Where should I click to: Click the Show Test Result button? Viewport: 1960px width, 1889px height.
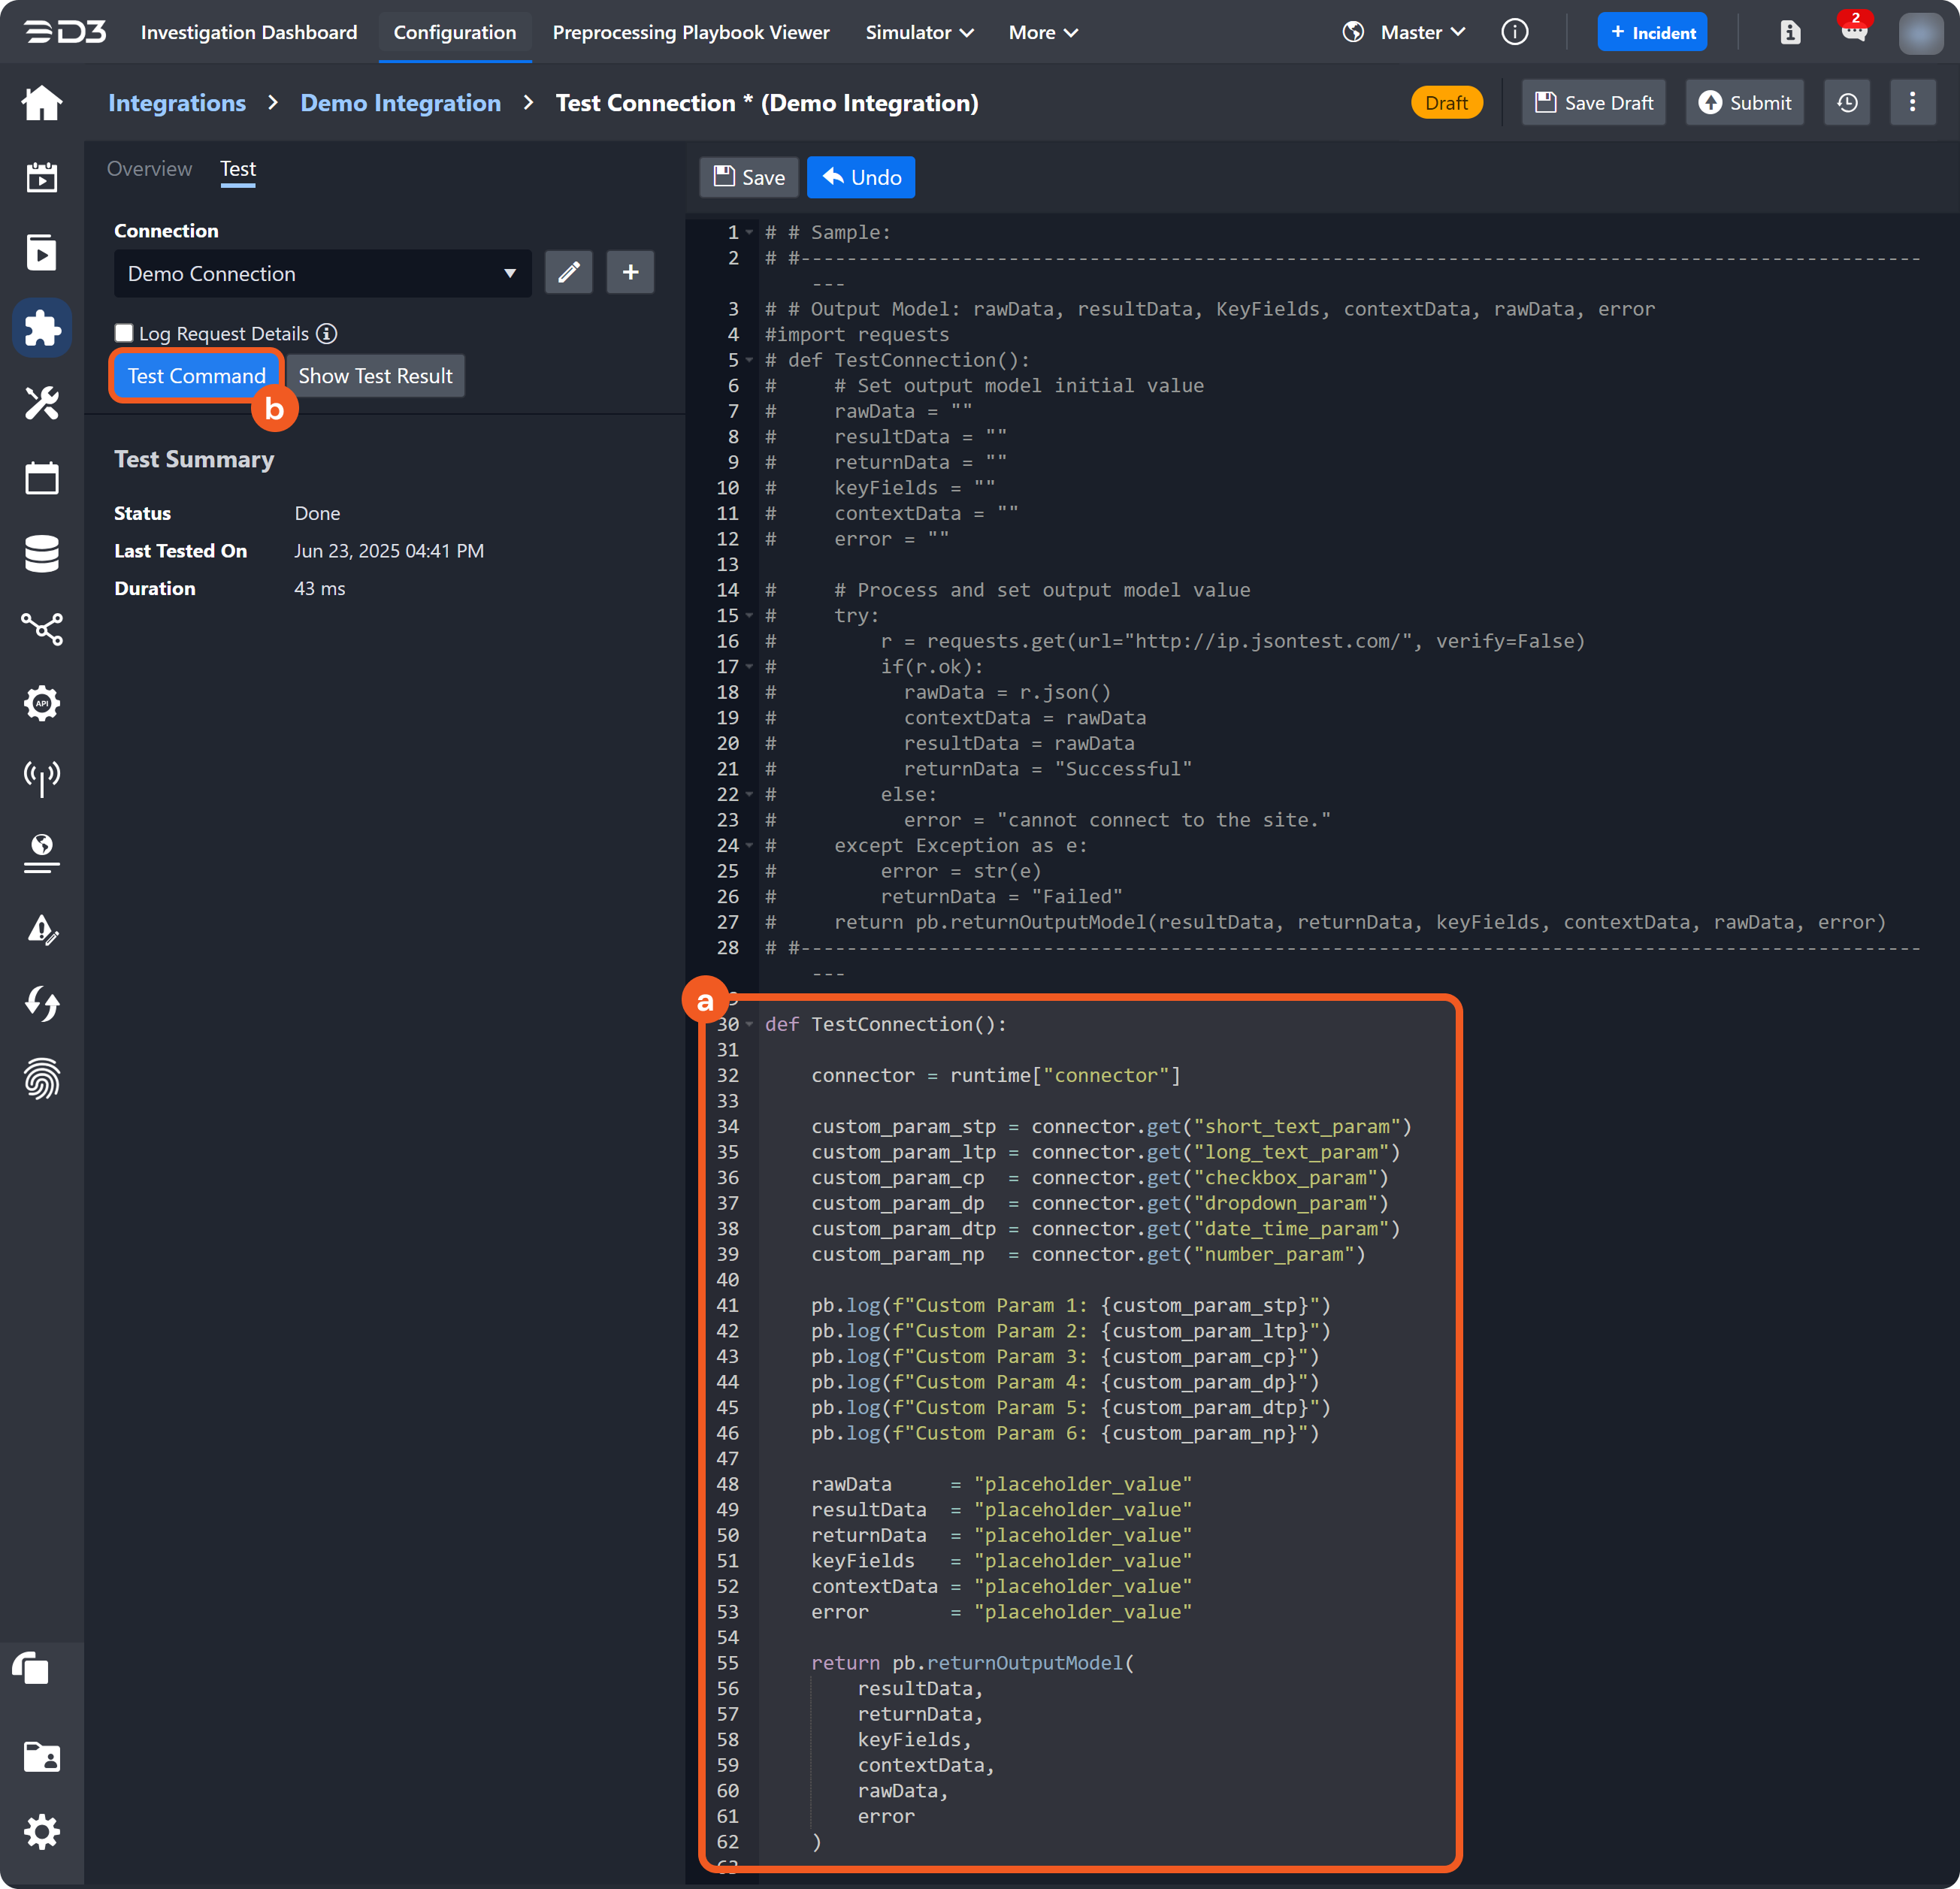point(375,376)
